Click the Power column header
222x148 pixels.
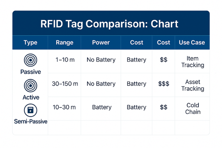[x=101, y=43]
